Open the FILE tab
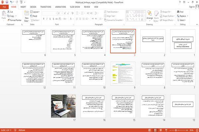 click(4, 7)
